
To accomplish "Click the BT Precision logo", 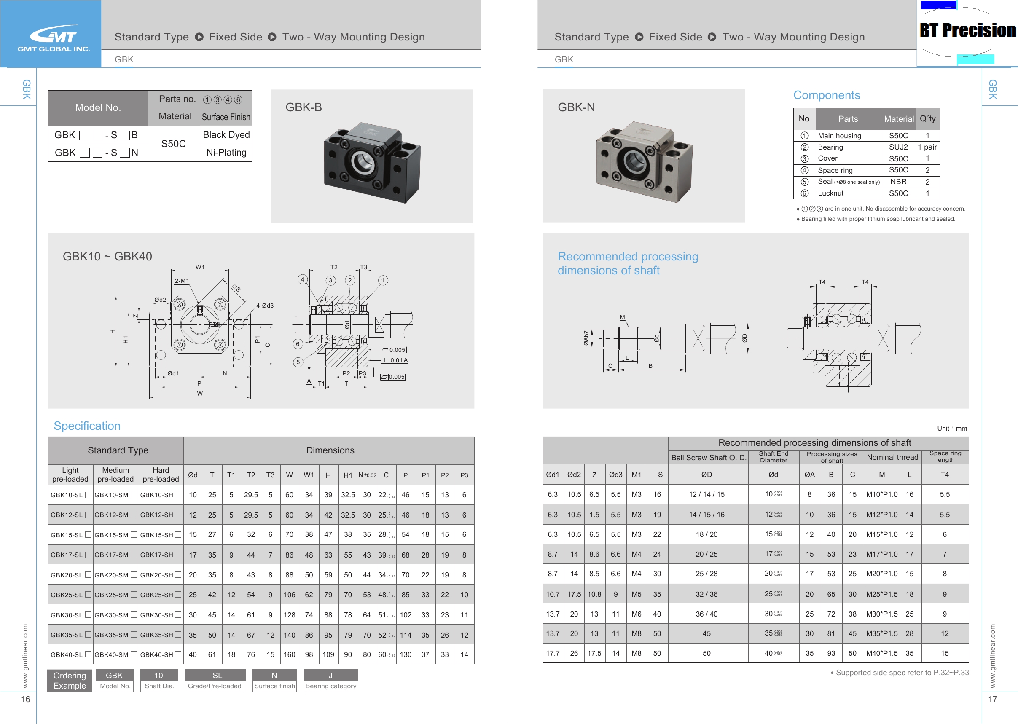I will (967, 30).
